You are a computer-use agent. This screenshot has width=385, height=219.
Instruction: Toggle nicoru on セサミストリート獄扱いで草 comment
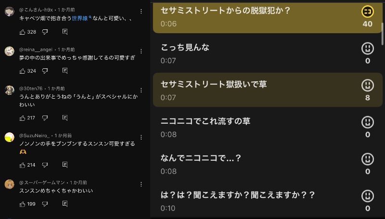[367, 86]
